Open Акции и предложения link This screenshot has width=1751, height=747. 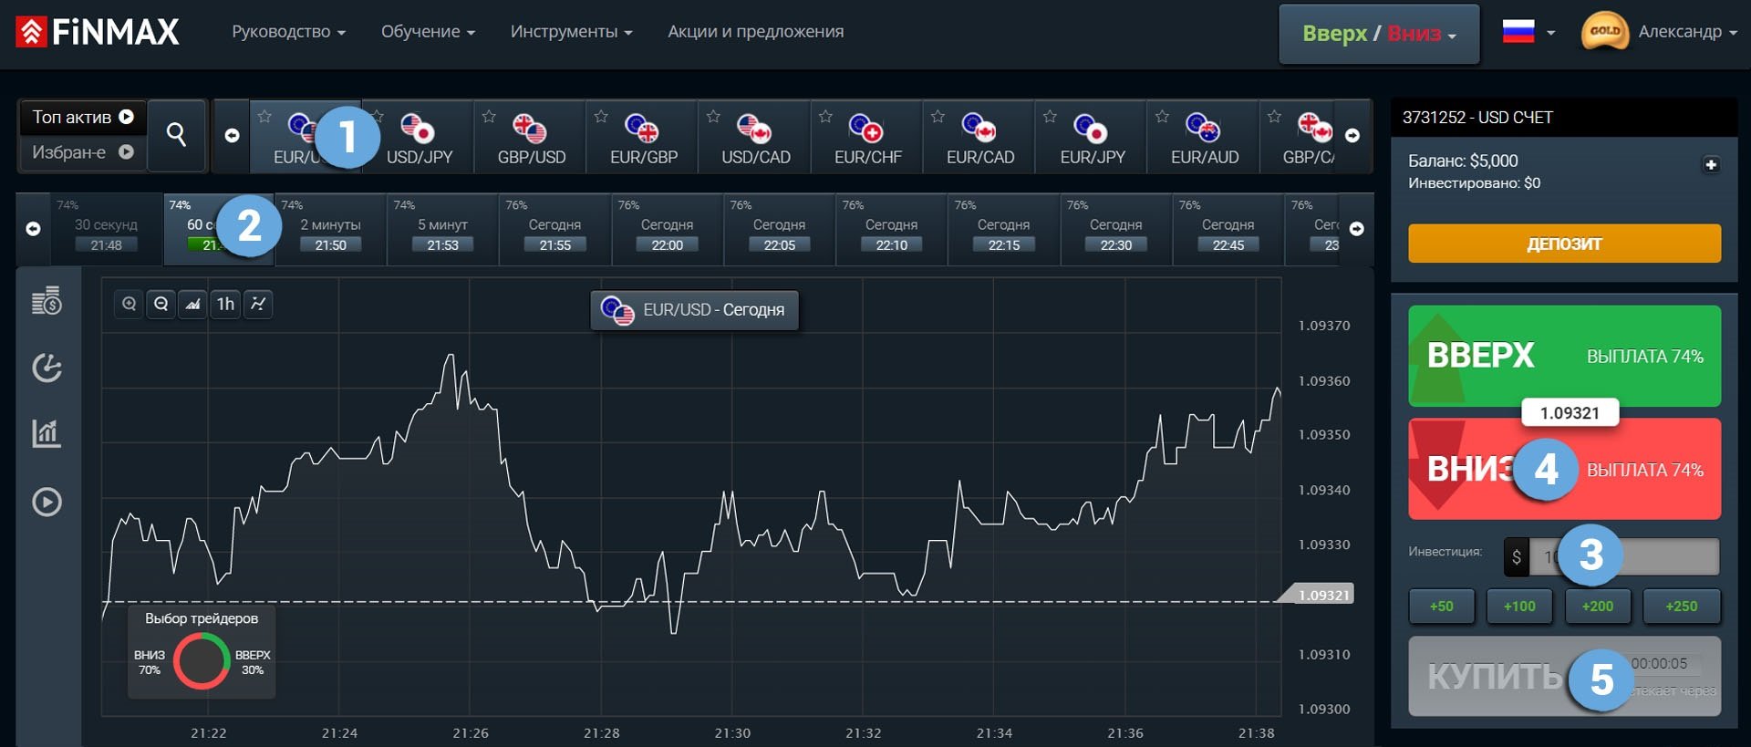click(x=755, y=32)
